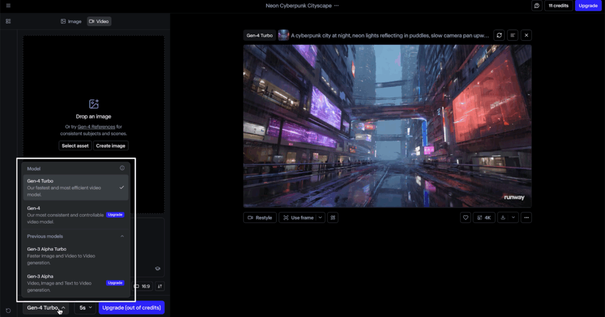Click the download icon below the video
The image size is (605, 317).
coord(503,218)
